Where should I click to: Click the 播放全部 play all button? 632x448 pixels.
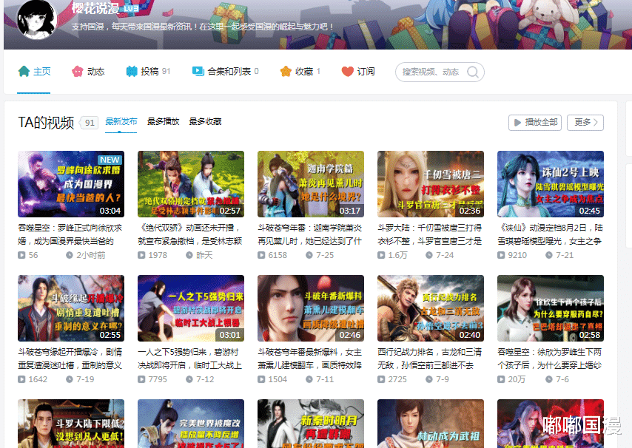[535, 123]
